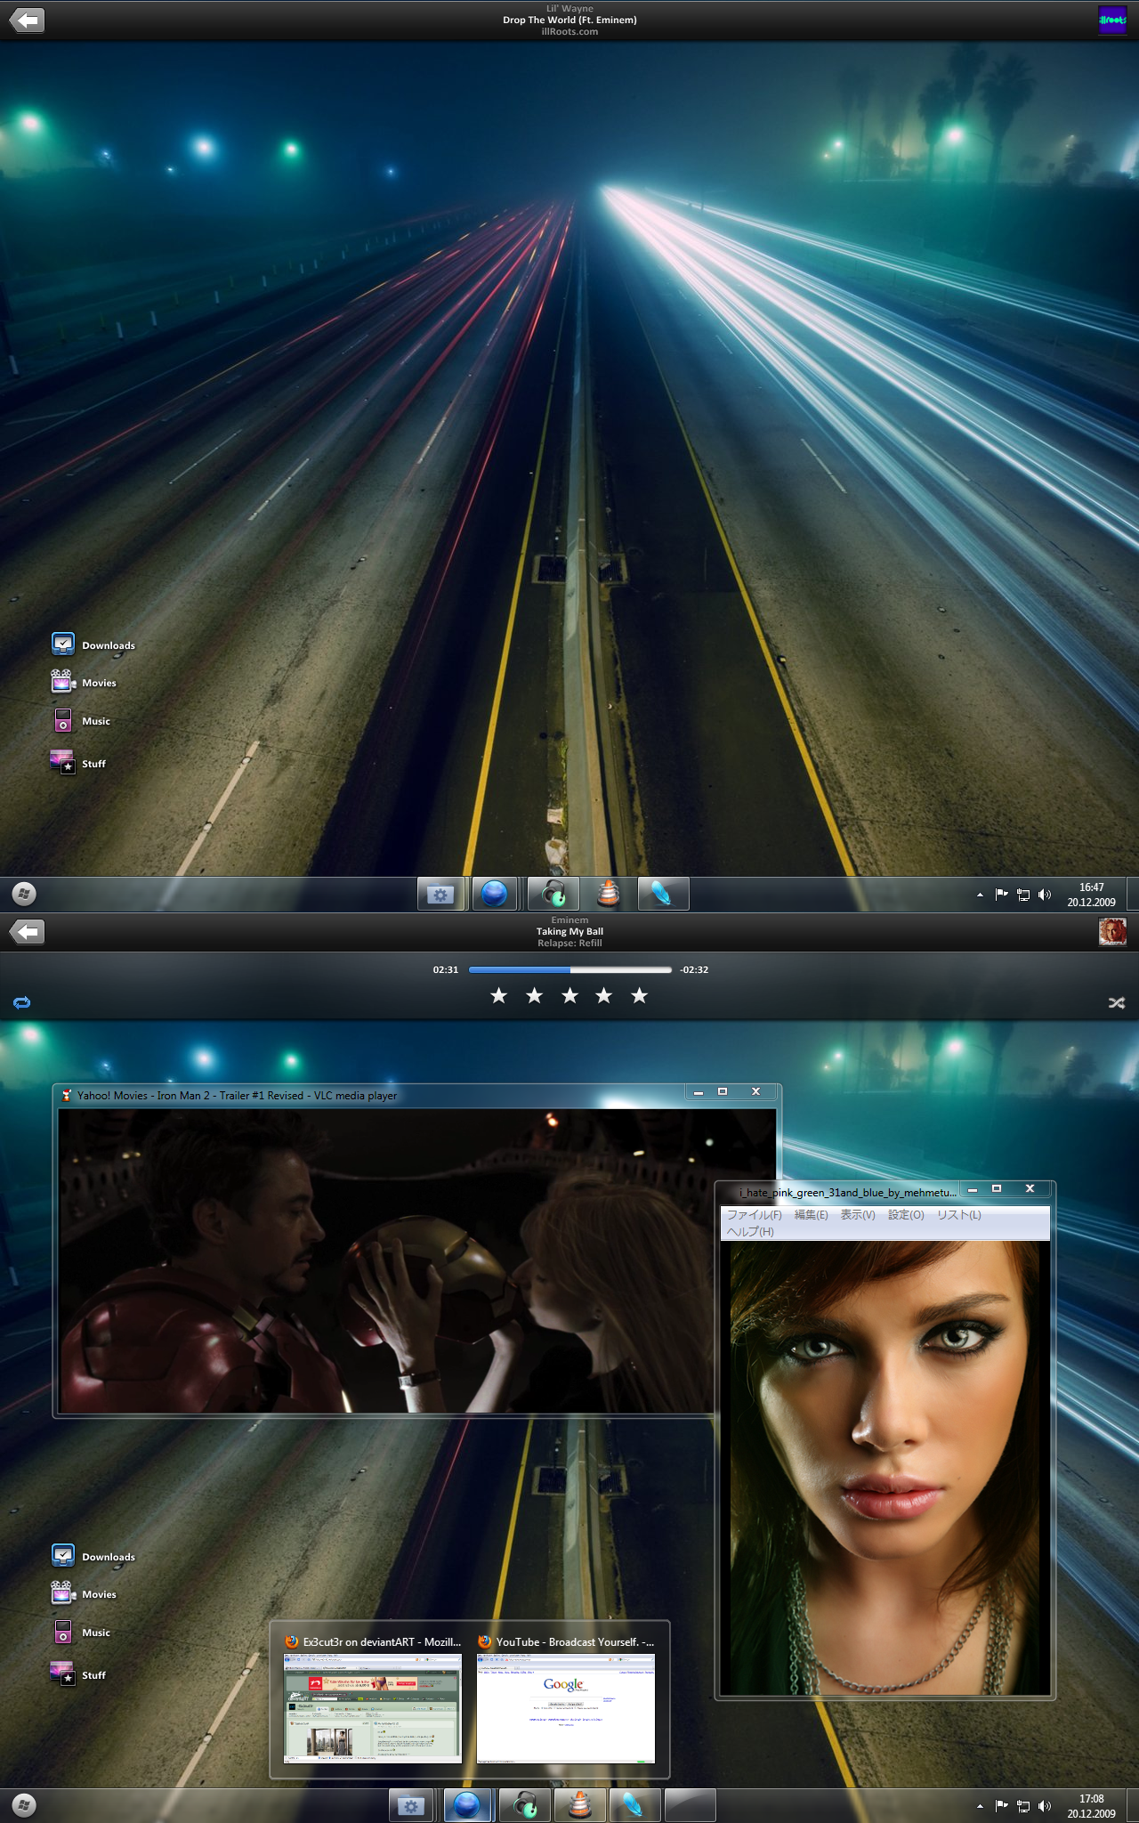Rate Taking My Ball five stars
1139x1823 pixels.
(639, 995)
